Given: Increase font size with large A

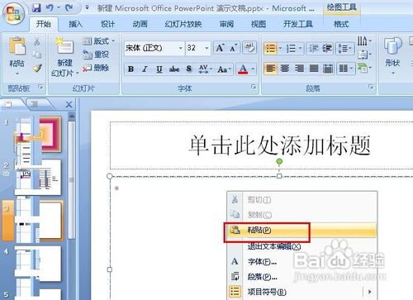Looking at the screenshot, I should point(220,48).
